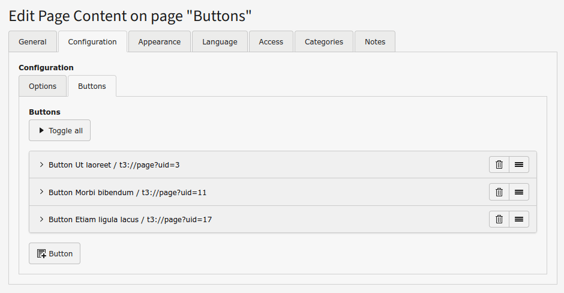Delete the Button Etiam ligula lacus record
Viewport: 564px width, 293px height.
[x=499, y=220]
